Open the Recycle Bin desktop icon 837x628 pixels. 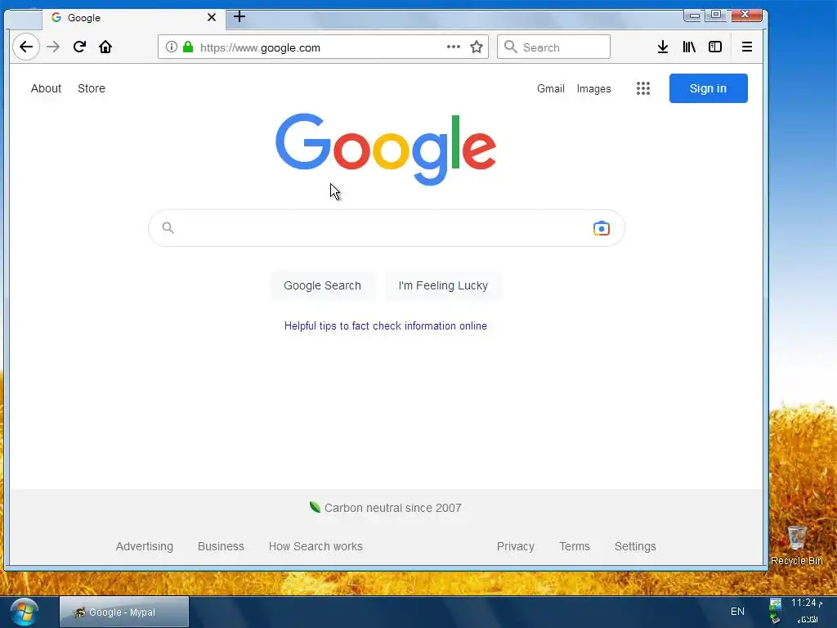pyautogui.click(x=796, y=545)
